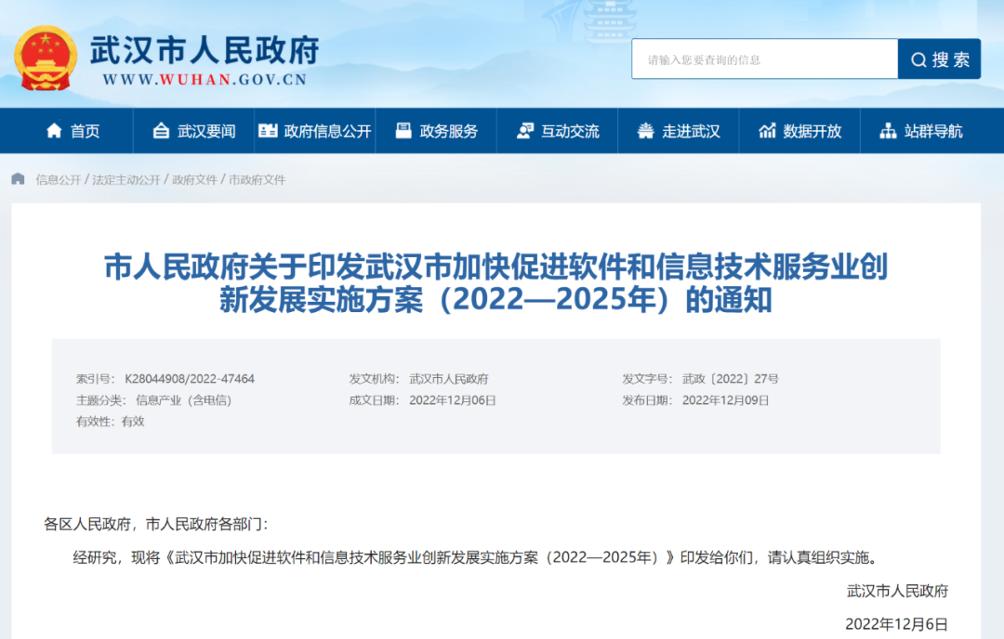This screenshot has width=1004, height=639.
Task: Click the breadcrumb home icon
Action: pos(19,179)
